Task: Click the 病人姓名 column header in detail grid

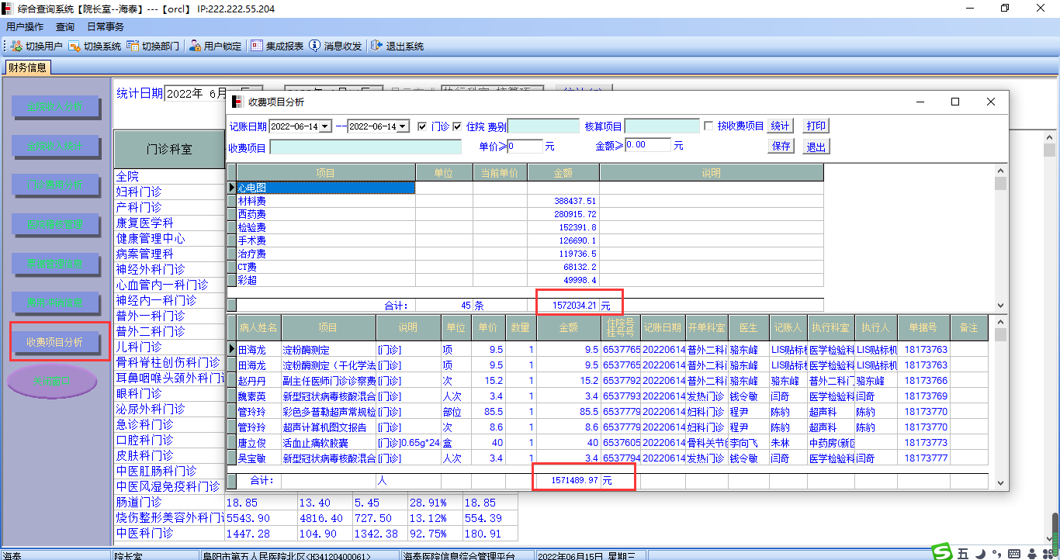Action: coord(258,327)
